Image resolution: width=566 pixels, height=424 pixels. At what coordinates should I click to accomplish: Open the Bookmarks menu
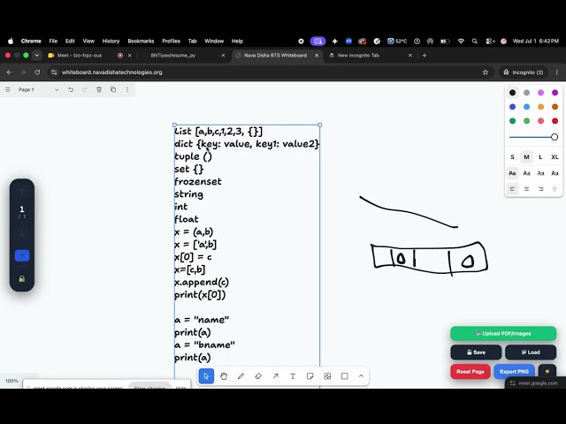[141, 42]
